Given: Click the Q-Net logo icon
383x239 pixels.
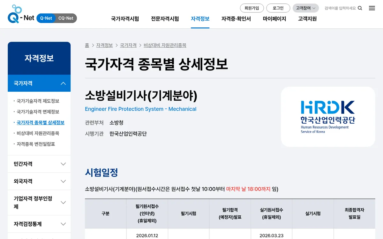Looking at the screenshot, I should click(x=21, y=14).
